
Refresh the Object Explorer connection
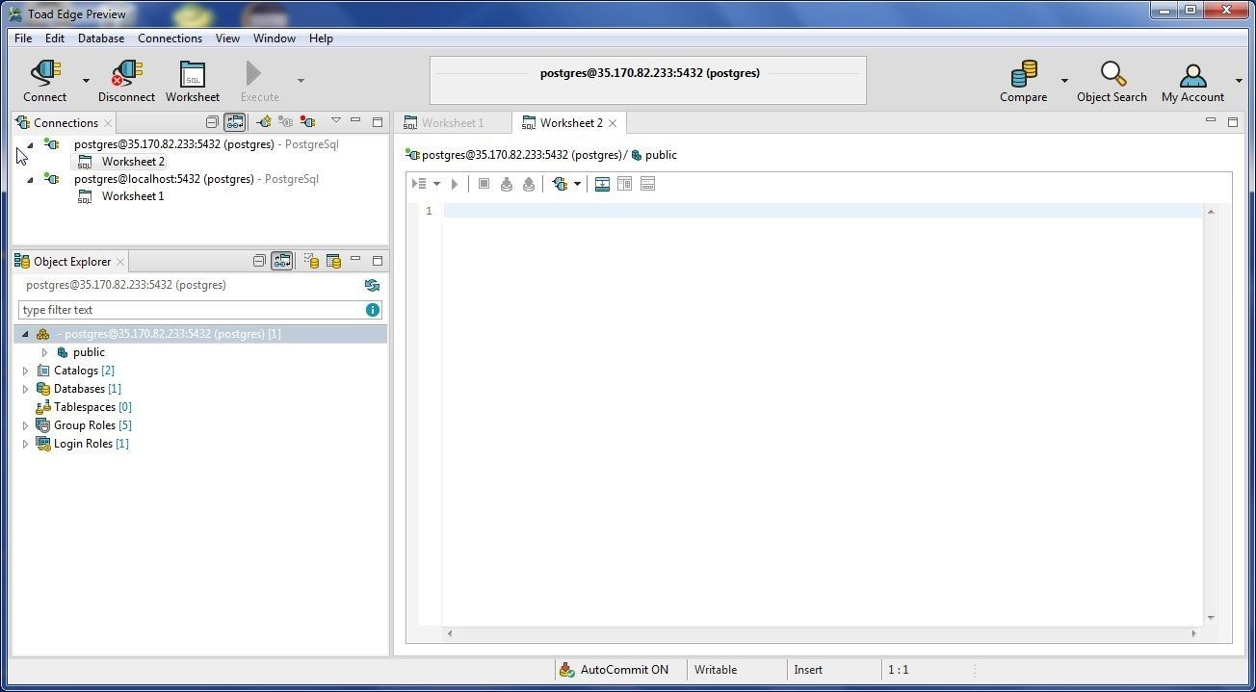pyautogui.click(x=372, y=285)
